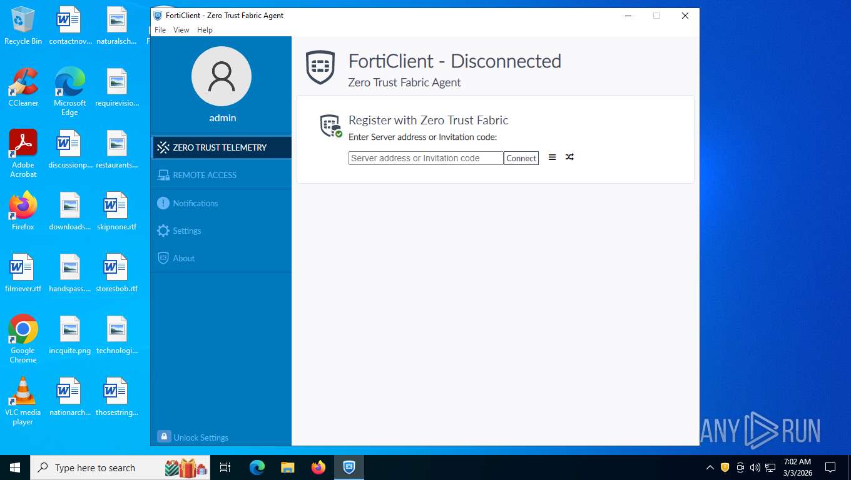
Task: Select the contactnov document on desktop
Action: pyautogui.click(x=69, y=26)
